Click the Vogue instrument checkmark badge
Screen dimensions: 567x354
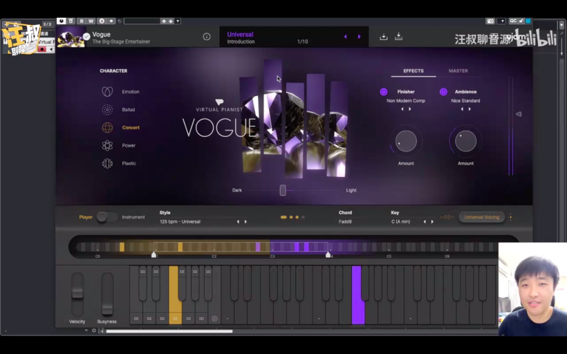[x=86, y=36]
